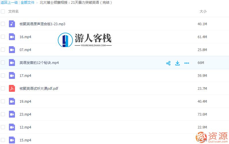Click the 22.9M size value
Viewport: 229px width, 144px height.
tap(202, 127)
